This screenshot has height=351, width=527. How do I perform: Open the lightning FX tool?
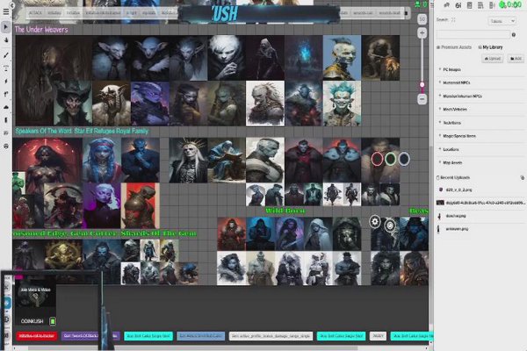coord(6,81)
